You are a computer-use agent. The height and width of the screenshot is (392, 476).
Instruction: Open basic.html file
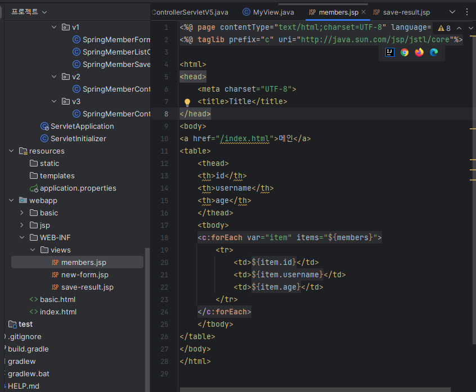[x=52, y=299]
